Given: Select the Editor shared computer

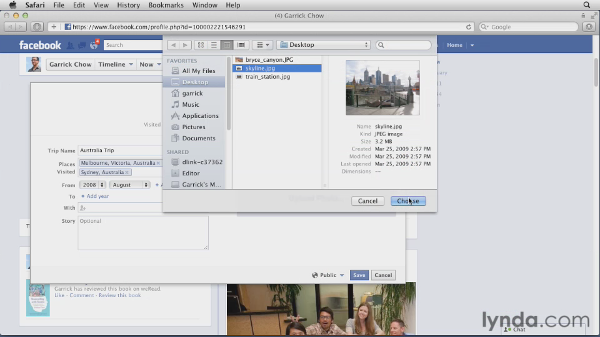Looking at the screenshot, I should coord(194,173).
